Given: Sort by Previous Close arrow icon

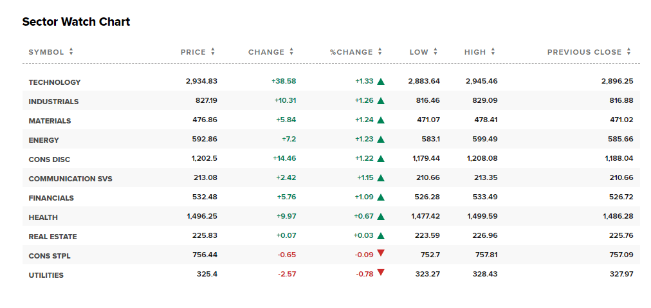Looking at the screenshot, I should 628,52.
